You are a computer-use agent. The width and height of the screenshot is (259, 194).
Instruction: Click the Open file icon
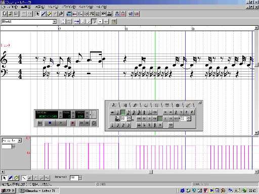coord(10,14)
